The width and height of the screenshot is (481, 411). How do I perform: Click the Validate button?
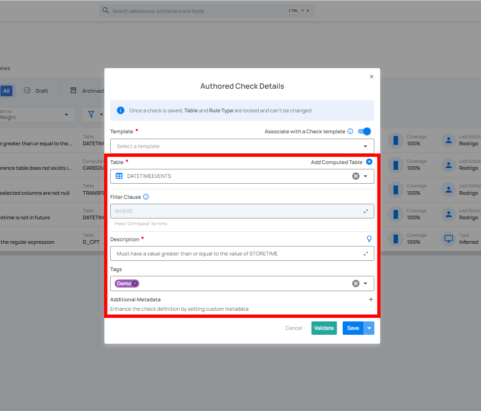324,328
